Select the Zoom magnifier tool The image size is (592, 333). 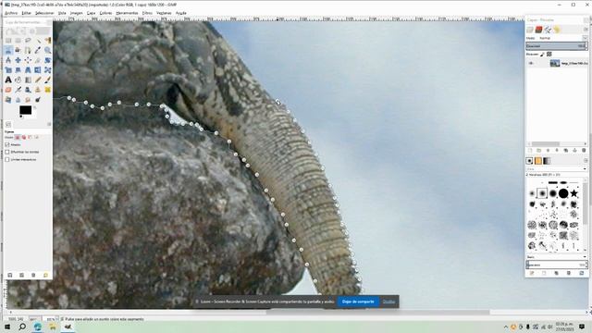coord(47,50)
